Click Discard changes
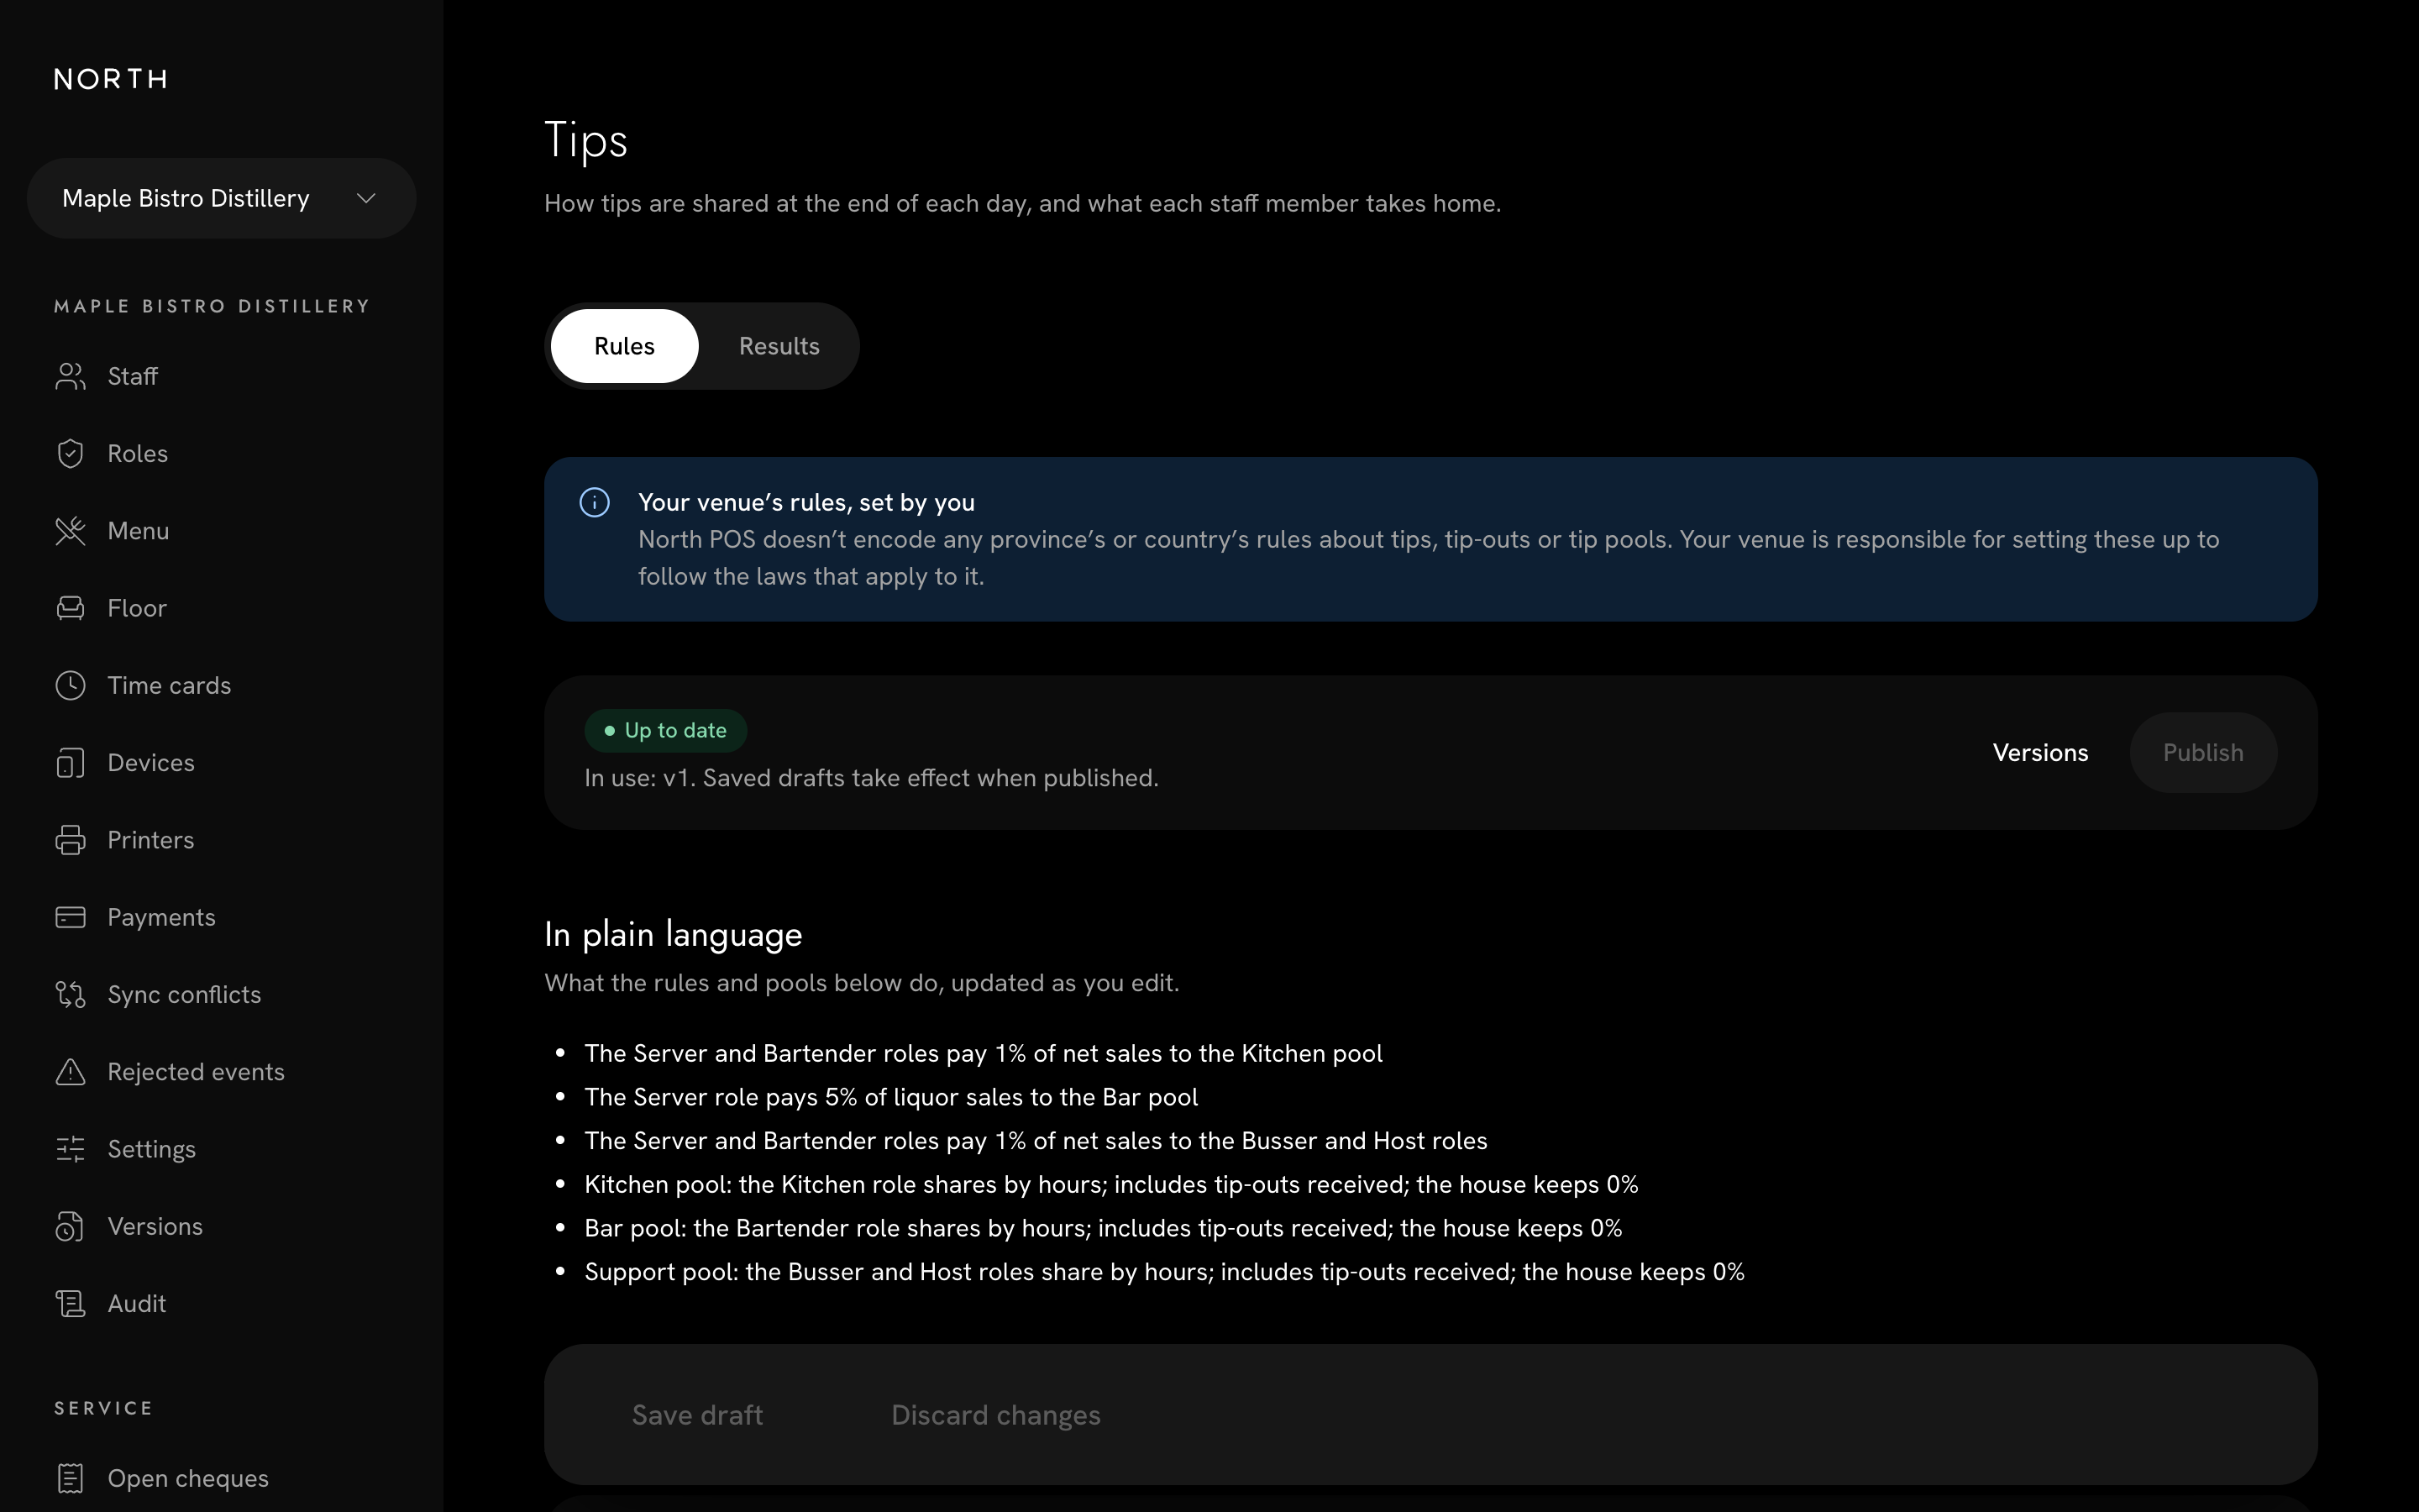 coord(995,1415)
